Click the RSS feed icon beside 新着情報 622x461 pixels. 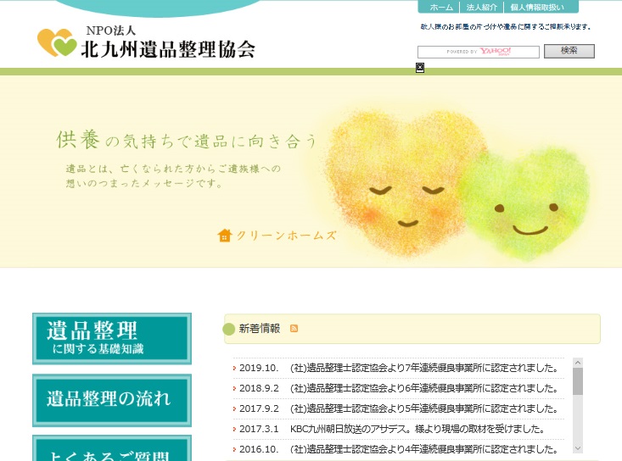pyautogui.click(x=294, y=328)
